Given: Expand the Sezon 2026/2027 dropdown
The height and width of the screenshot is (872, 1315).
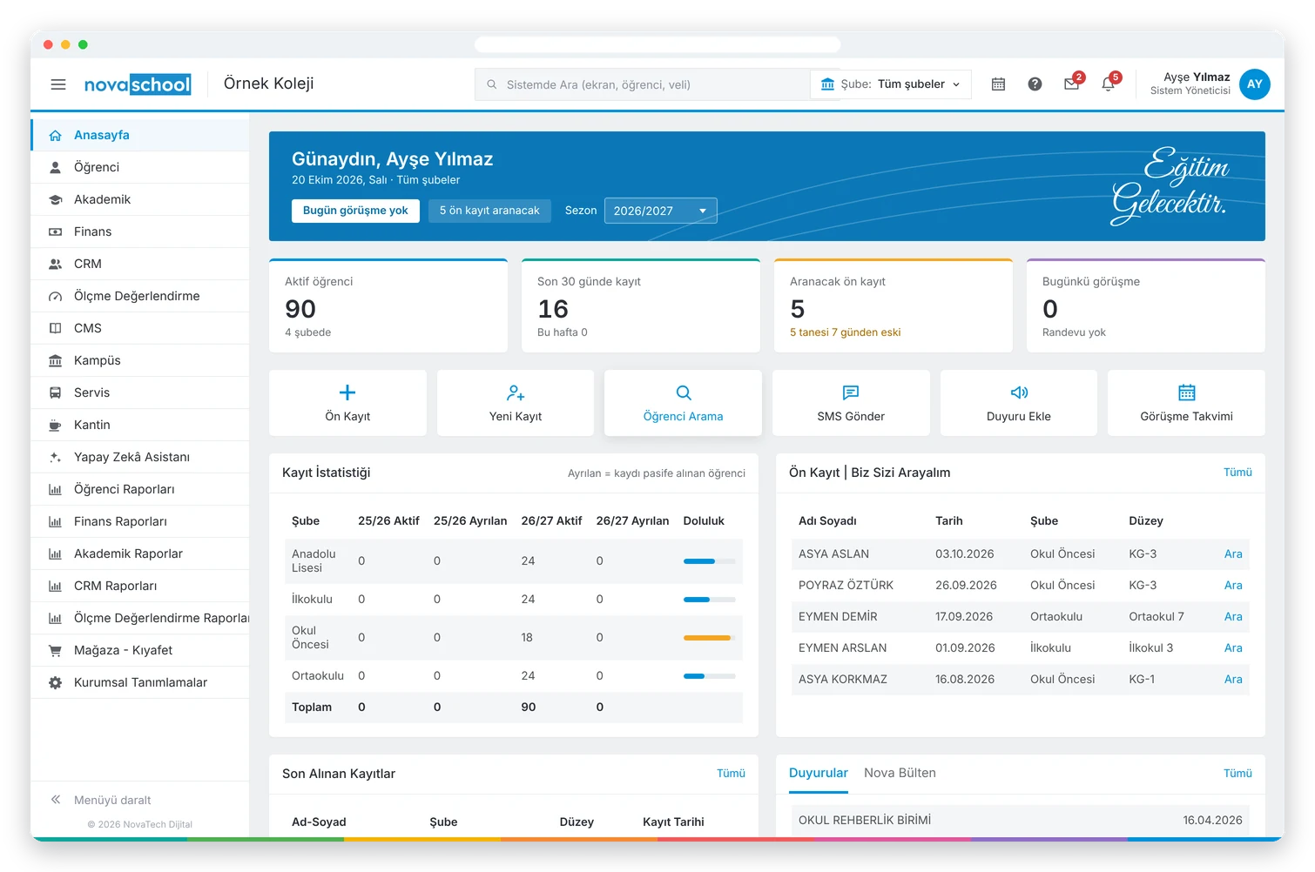Looking at the screenshot, I should 660,211.
